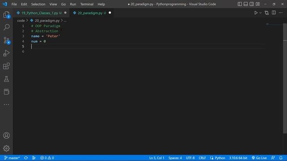This screenshot has height=161, width=287.
Task: Expand the run button dropdown arrow
Action: (261, 13)
